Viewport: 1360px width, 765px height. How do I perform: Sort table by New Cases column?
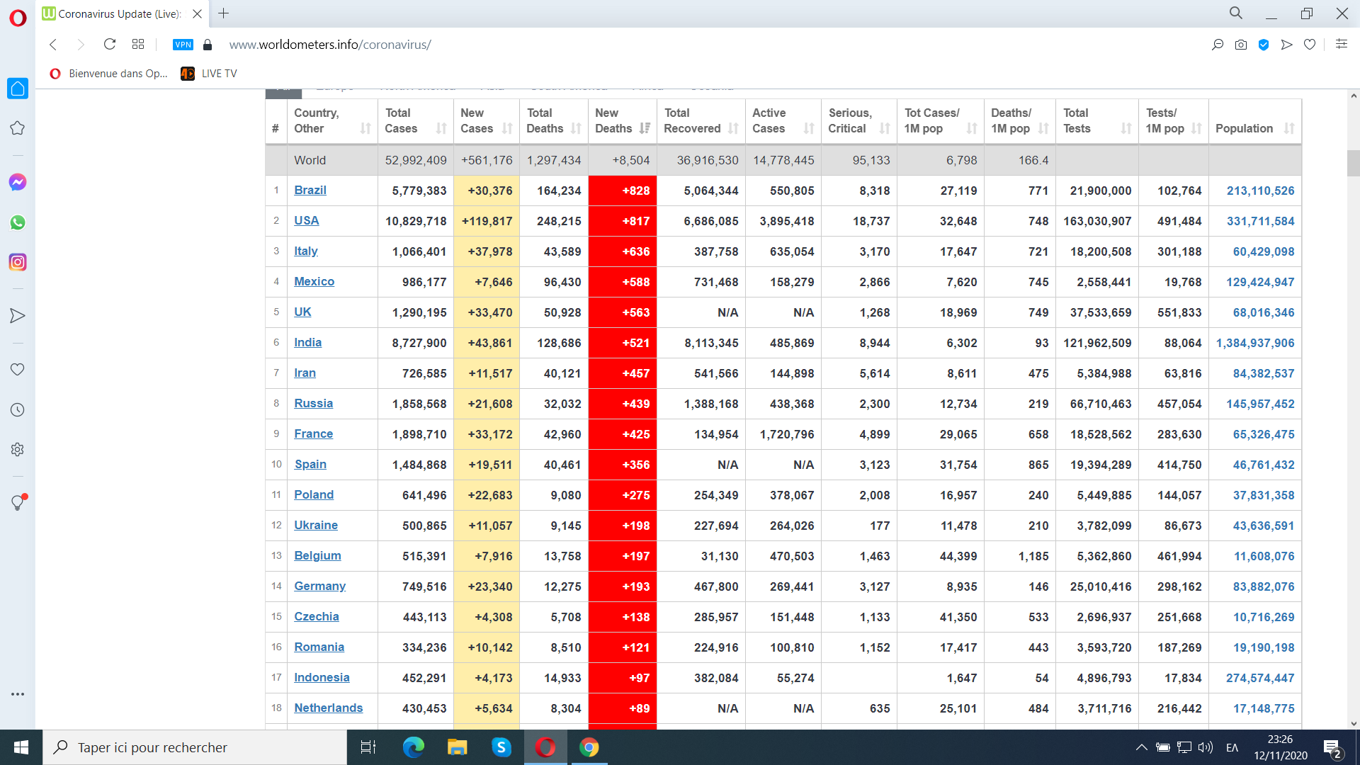pyautogui.click(x=487, y=121)
